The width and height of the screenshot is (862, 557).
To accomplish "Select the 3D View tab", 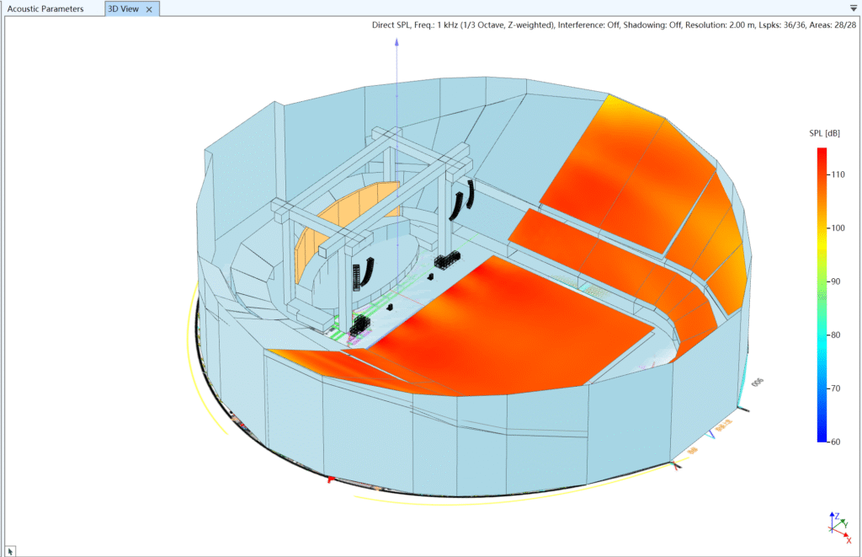I will click(124, 8).
